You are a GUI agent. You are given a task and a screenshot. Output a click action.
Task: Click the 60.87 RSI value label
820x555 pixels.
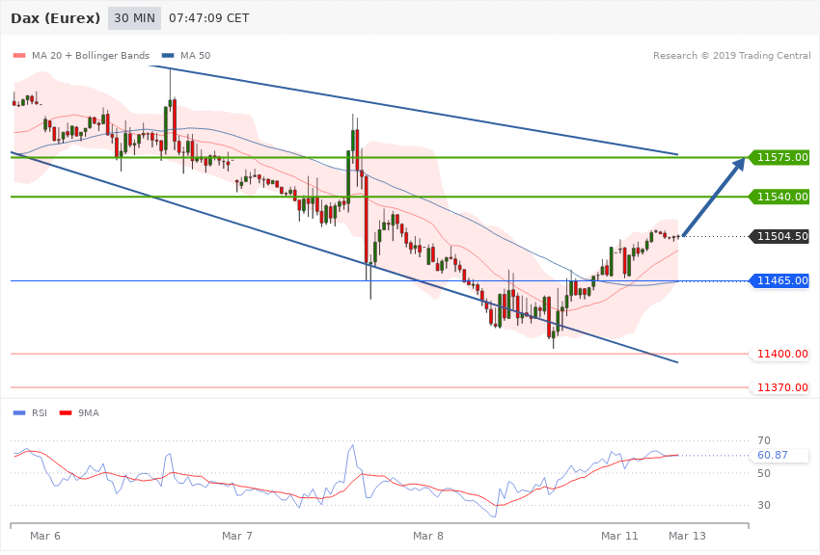pos(779,456)
